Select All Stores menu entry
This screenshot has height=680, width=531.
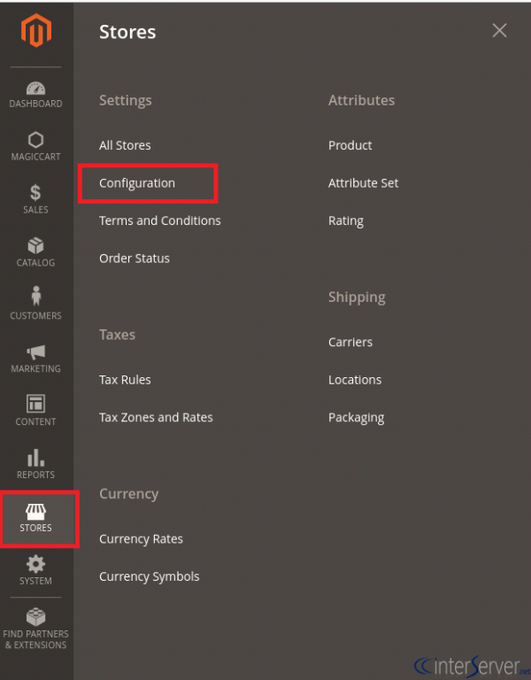(x=125, y=145)
